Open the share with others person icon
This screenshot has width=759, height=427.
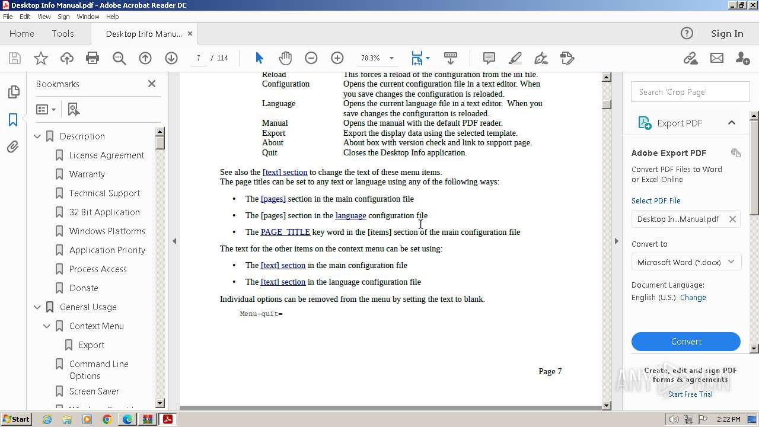coord(742,58)
